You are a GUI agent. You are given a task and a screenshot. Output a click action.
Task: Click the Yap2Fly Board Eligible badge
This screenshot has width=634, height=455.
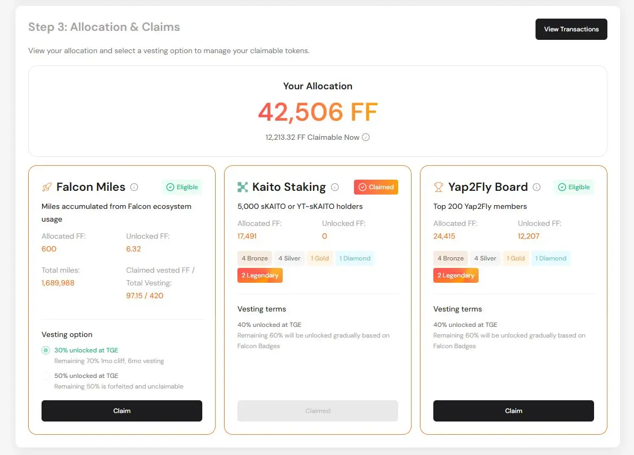(x=574, y=187)
